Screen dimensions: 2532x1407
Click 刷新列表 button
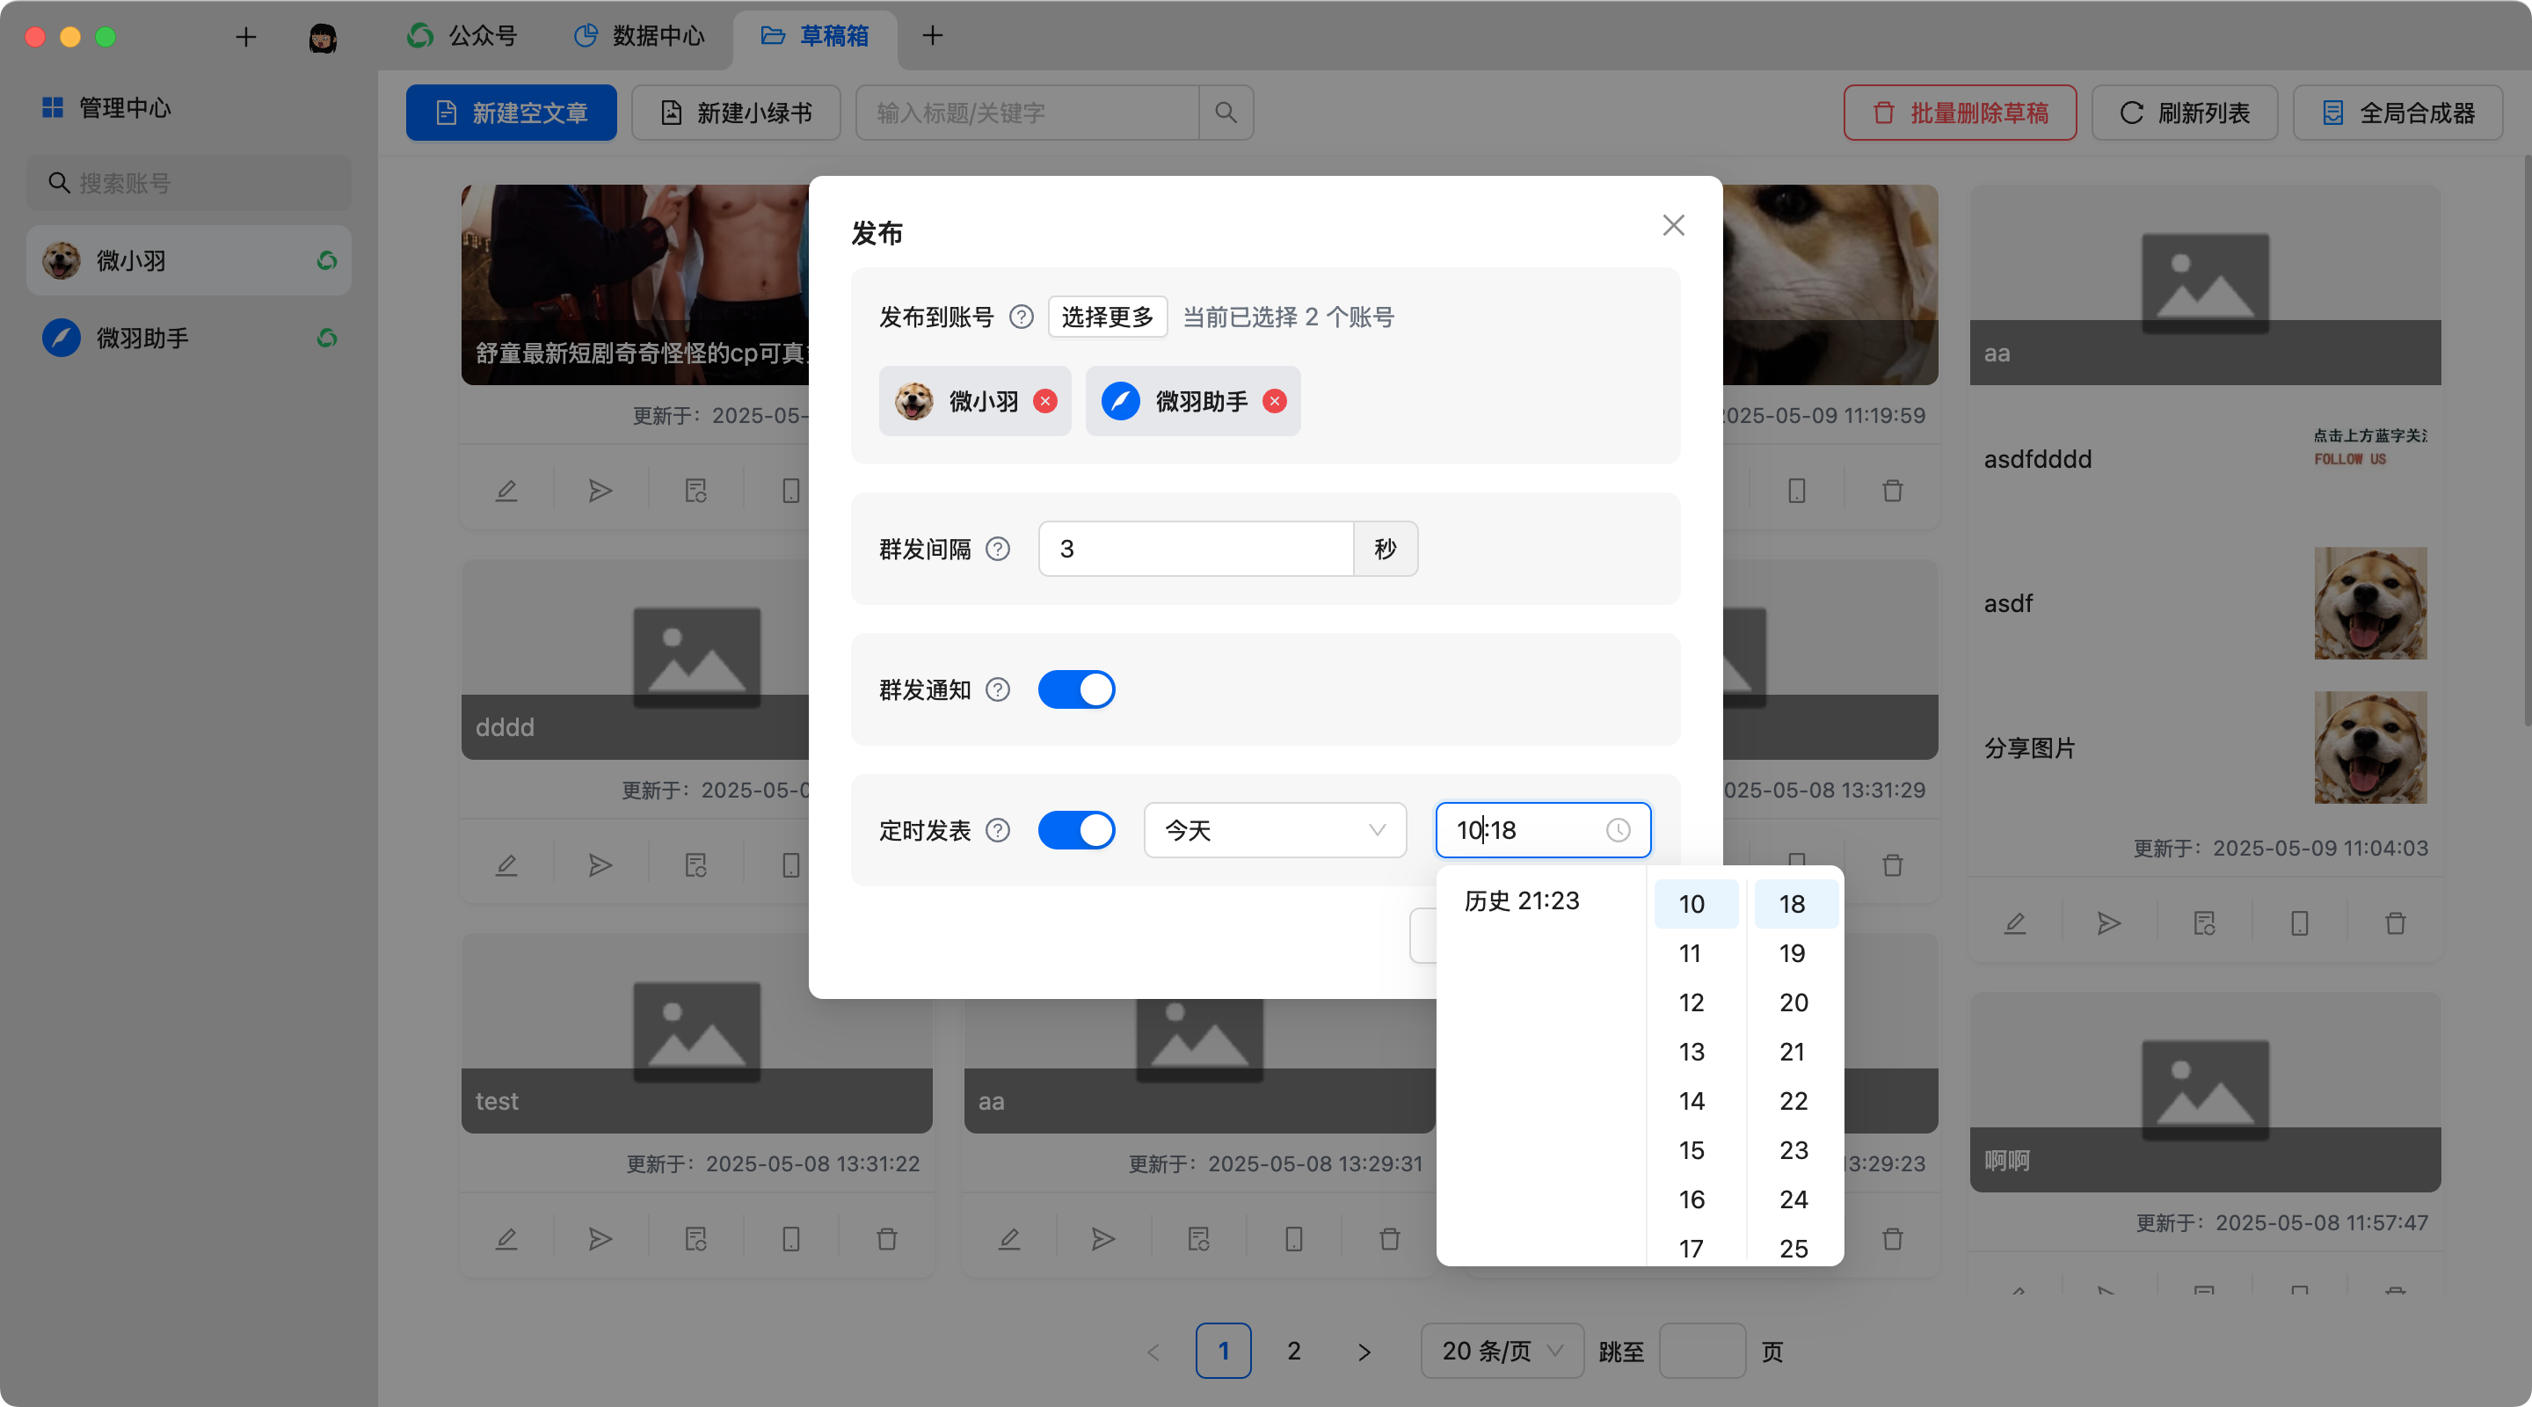click(x=2184, y=113)
